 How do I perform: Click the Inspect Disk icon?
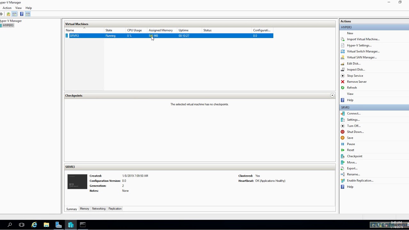(343, 70)
